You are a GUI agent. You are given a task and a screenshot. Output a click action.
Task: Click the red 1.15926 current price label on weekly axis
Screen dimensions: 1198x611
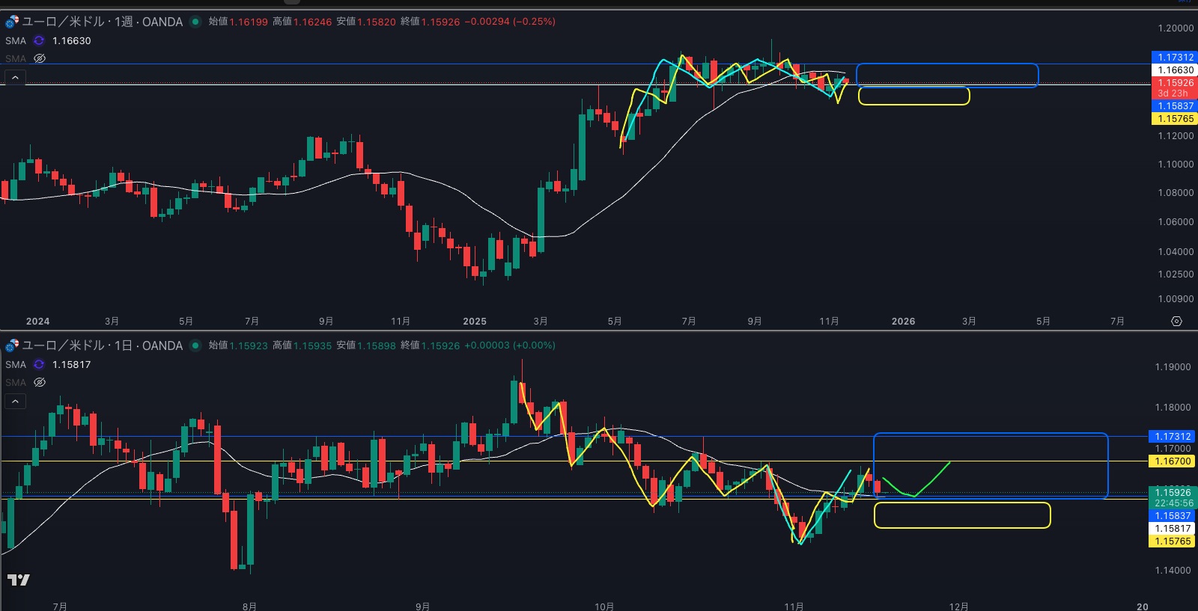pos(1175,83)
